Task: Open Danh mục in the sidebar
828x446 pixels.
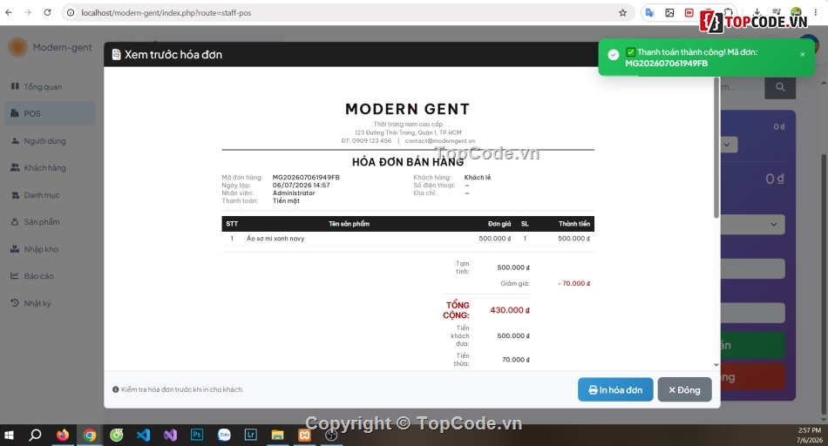Action: point(51,195)
